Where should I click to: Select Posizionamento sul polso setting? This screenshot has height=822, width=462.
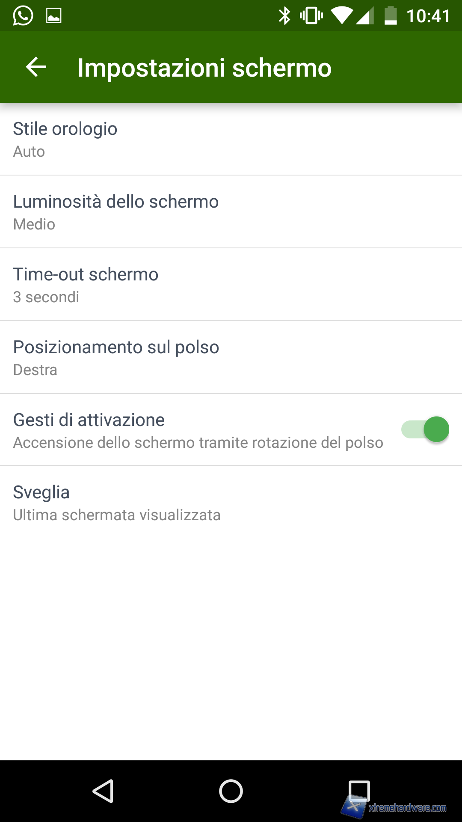coord(231,357)
